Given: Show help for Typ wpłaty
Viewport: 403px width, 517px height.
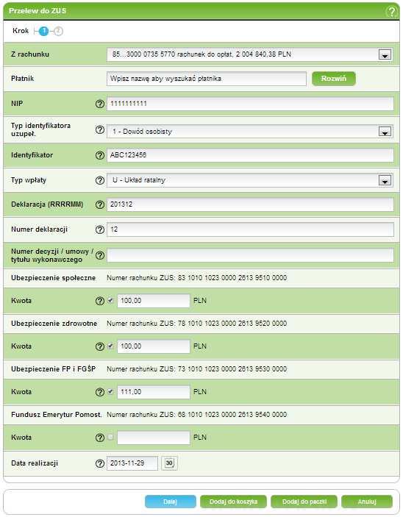Looking at the screenshot, I should tap(99, 180).
